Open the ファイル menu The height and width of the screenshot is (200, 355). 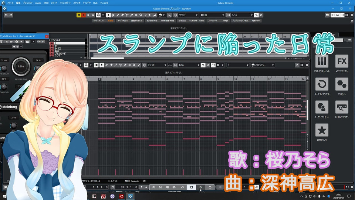pyautogui.click(x=10, y=3)
